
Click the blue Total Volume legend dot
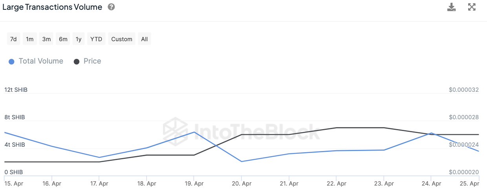point(11,62)
